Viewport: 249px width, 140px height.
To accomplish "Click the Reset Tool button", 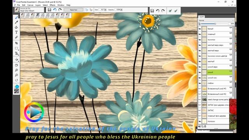I will click(x=74, y=10).
